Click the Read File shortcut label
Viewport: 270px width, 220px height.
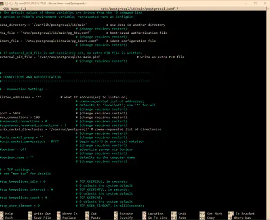[x=42, y=217]
